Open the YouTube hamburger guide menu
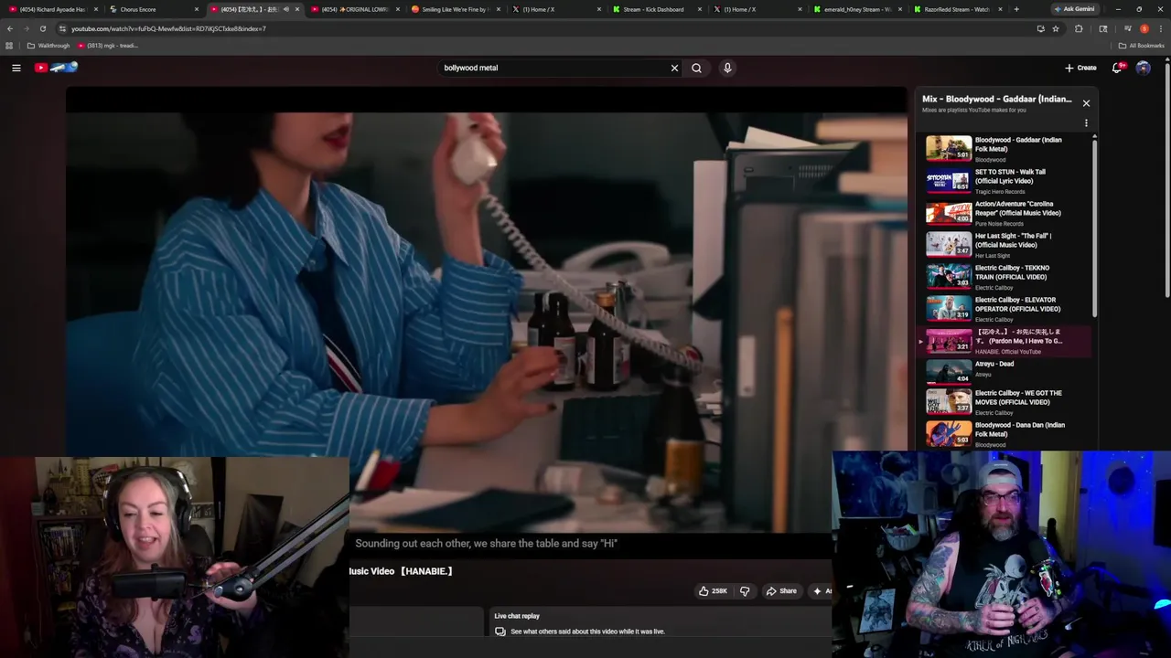The image size is (1171, 658). pos(16,68)
